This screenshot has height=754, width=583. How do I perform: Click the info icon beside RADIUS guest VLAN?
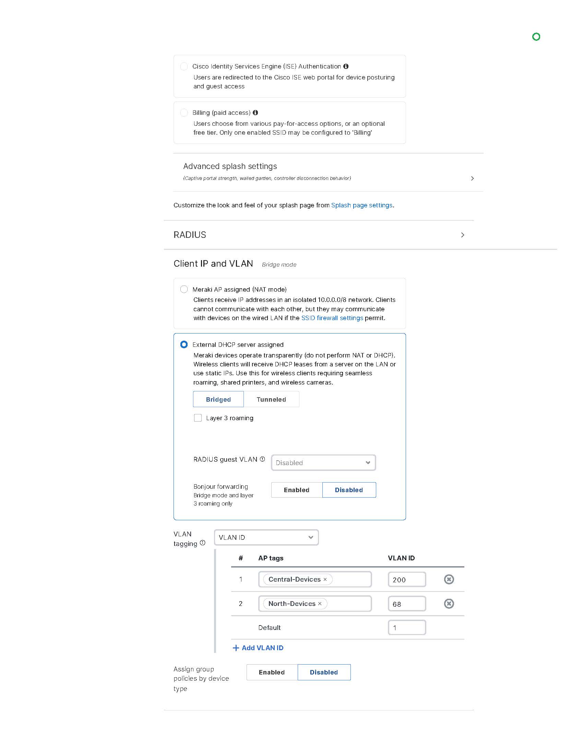[x=262, y=459]
